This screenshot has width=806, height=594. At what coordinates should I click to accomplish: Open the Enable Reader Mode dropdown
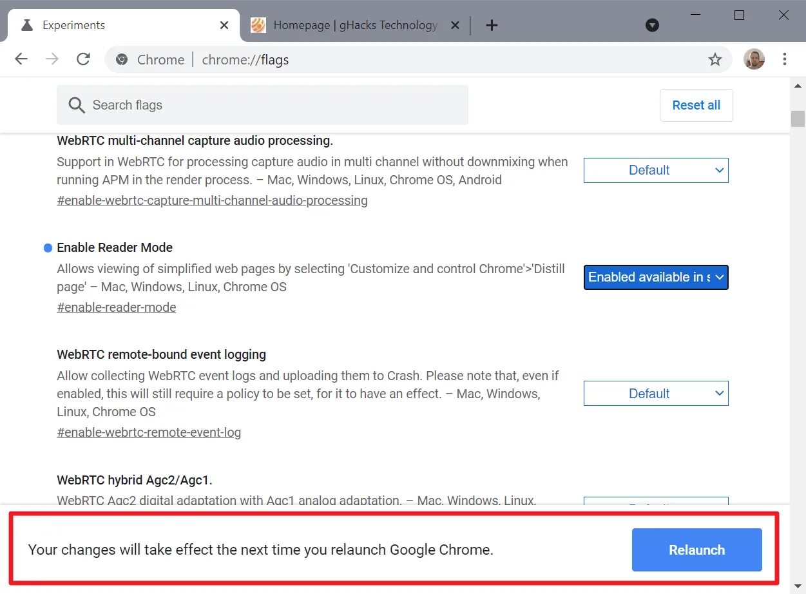coord(656,277)
